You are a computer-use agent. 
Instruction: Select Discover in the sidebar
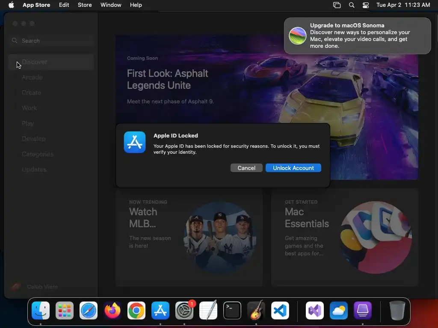click(x=51, y=62)
